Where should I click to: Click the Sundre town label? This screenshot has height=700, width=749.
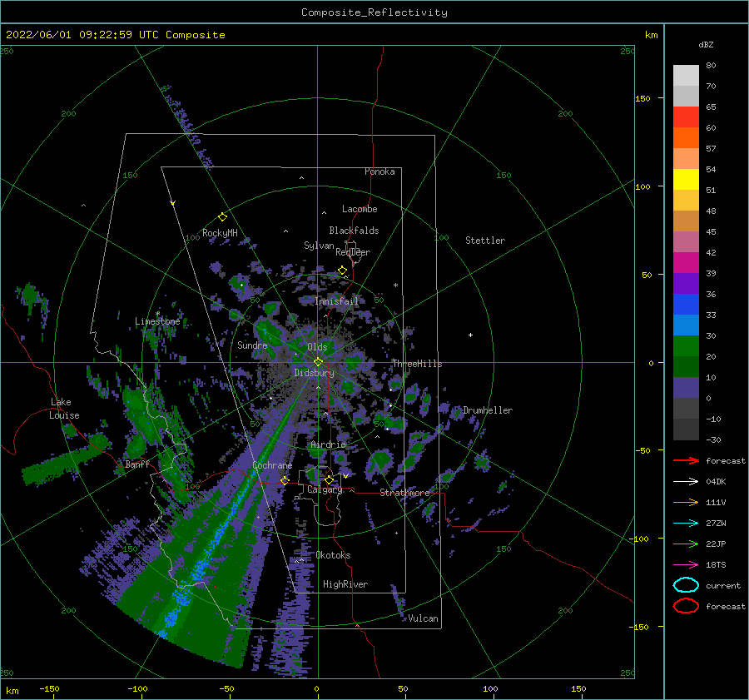252,345
